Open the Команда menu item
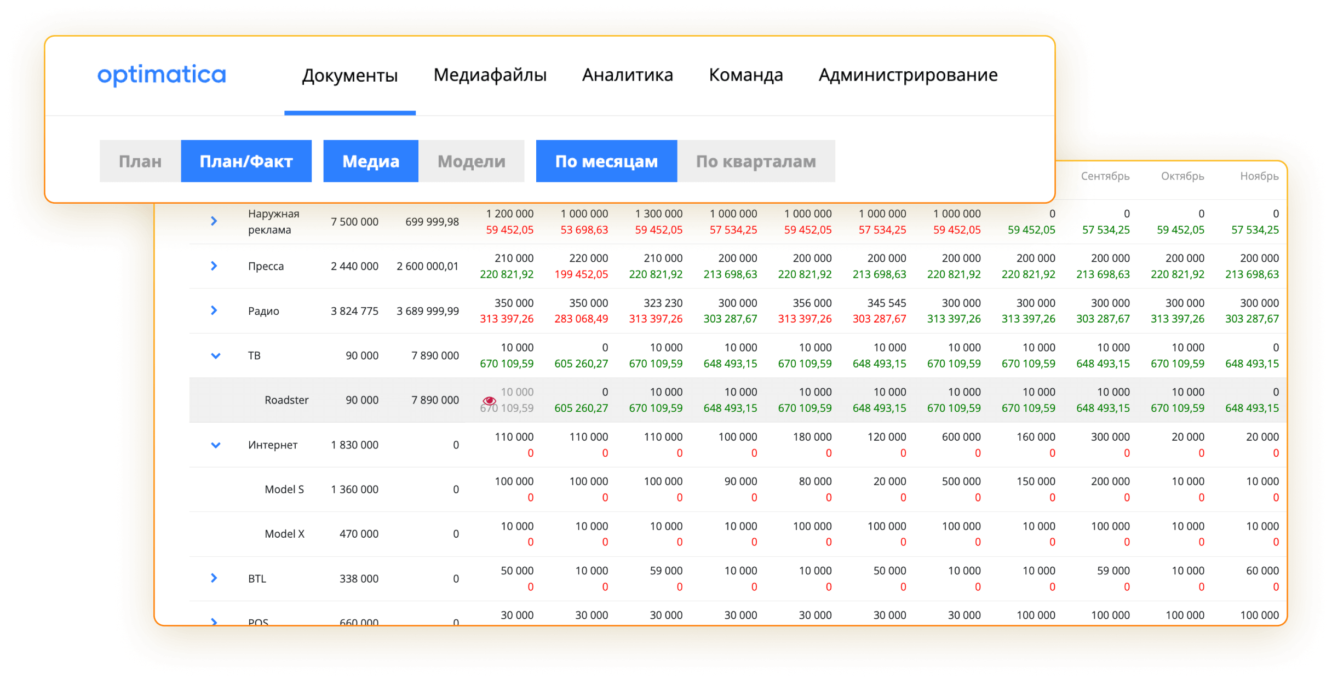Viewport: 1332px width, 679px height. [745, 75]
